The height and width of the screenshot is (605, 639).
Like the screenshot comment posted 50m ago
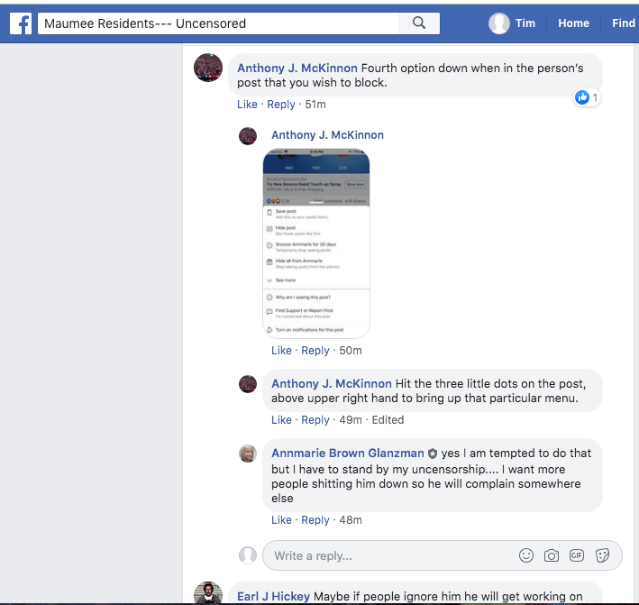pyautogui.click(x=281, y=351)
